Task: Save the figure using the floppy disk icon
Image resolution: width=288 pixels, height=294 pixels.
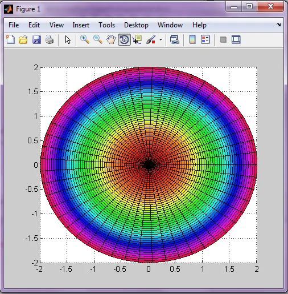Action: click(36, 40)
